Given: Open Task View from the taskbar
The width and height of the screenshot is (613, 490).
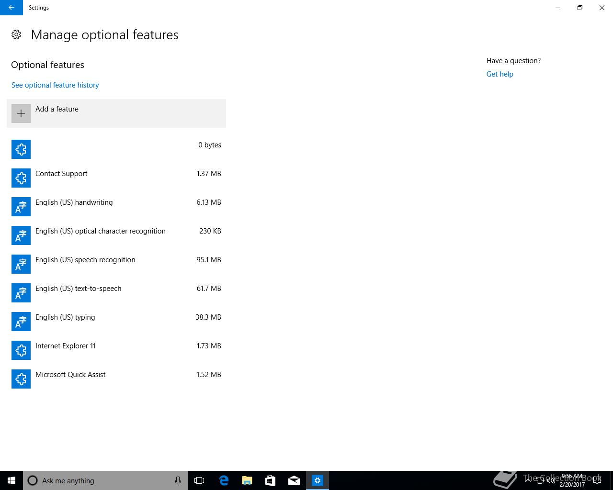Looking at the screenshot, I should point(199,480).
